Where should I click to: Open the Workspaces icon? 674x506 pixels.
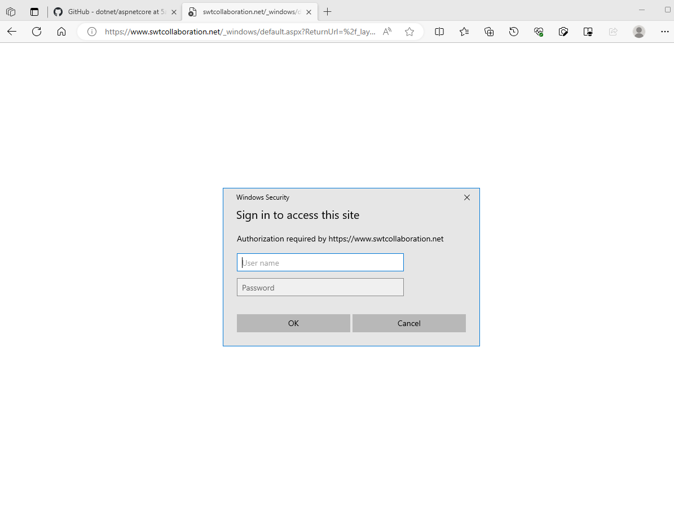(x=11, y=11)
